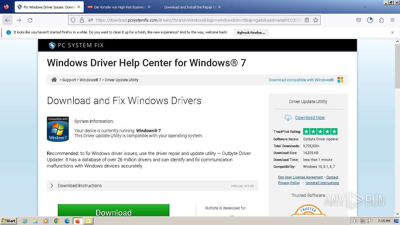Screen dimensions: 400x225
Task: Click the Support breadcrumb
Action: [x=69, y=80]
